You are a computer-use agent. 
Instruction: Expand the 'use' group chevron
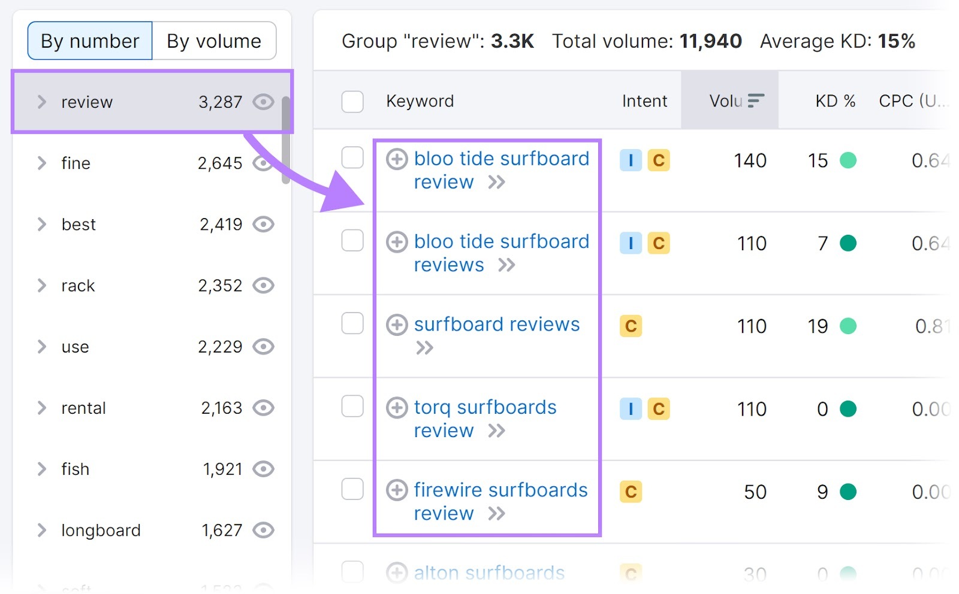click(x=41, y=346)
